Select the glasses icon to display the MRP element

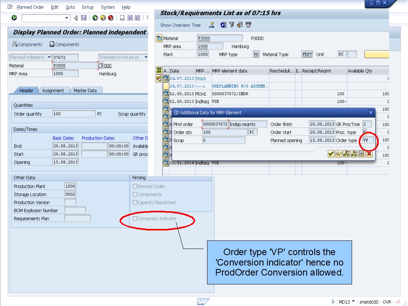339,154
